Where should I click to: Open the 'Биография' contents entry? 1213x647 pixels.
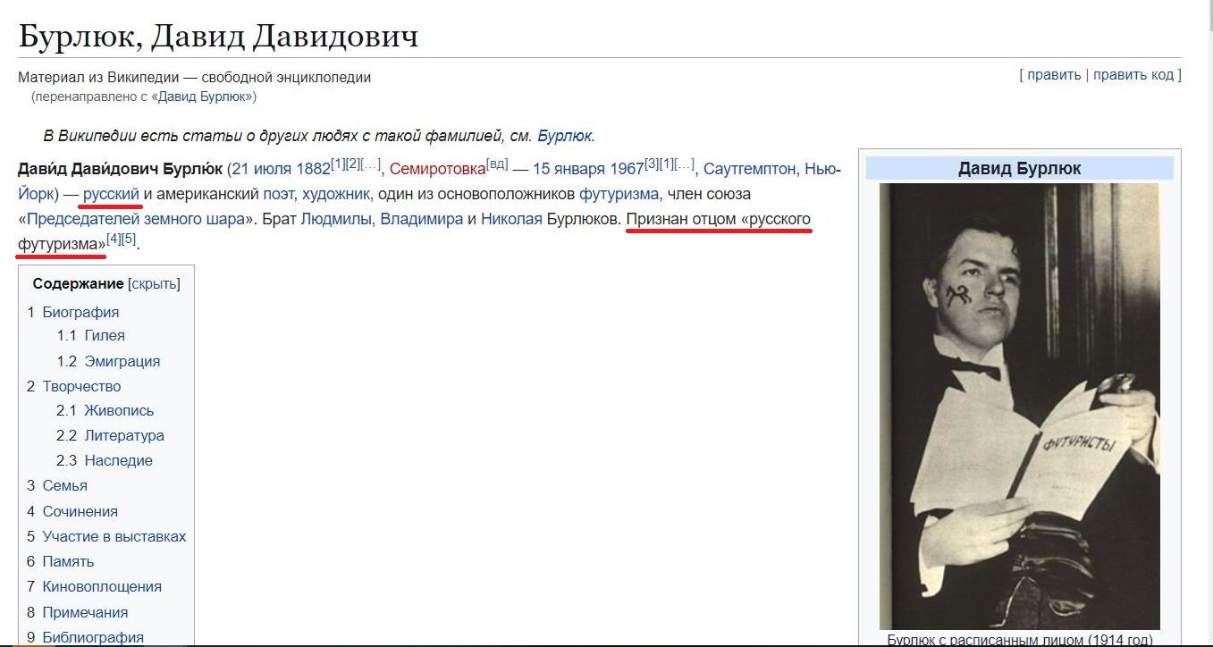80,312
